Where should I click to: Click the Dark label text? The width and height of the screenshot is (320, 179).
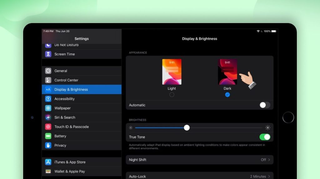pyautogui.click(x=227, y=88)
